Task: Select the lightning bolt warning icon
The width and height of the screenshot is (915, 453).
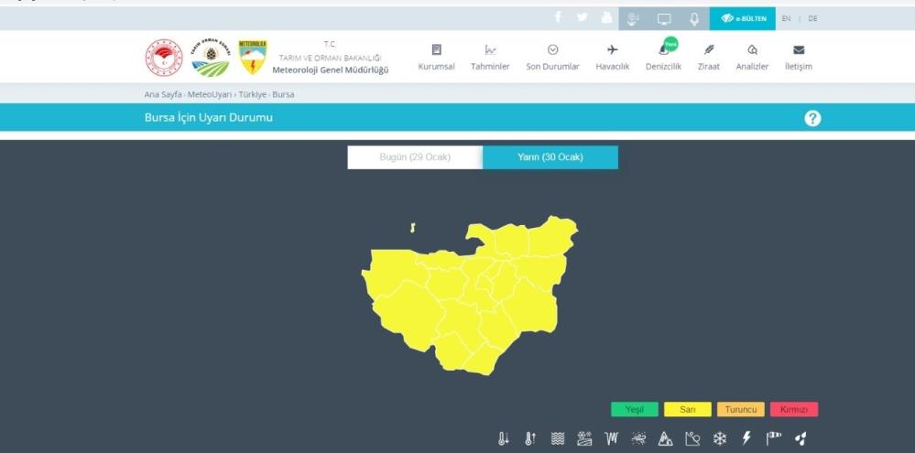Action: 746,439
